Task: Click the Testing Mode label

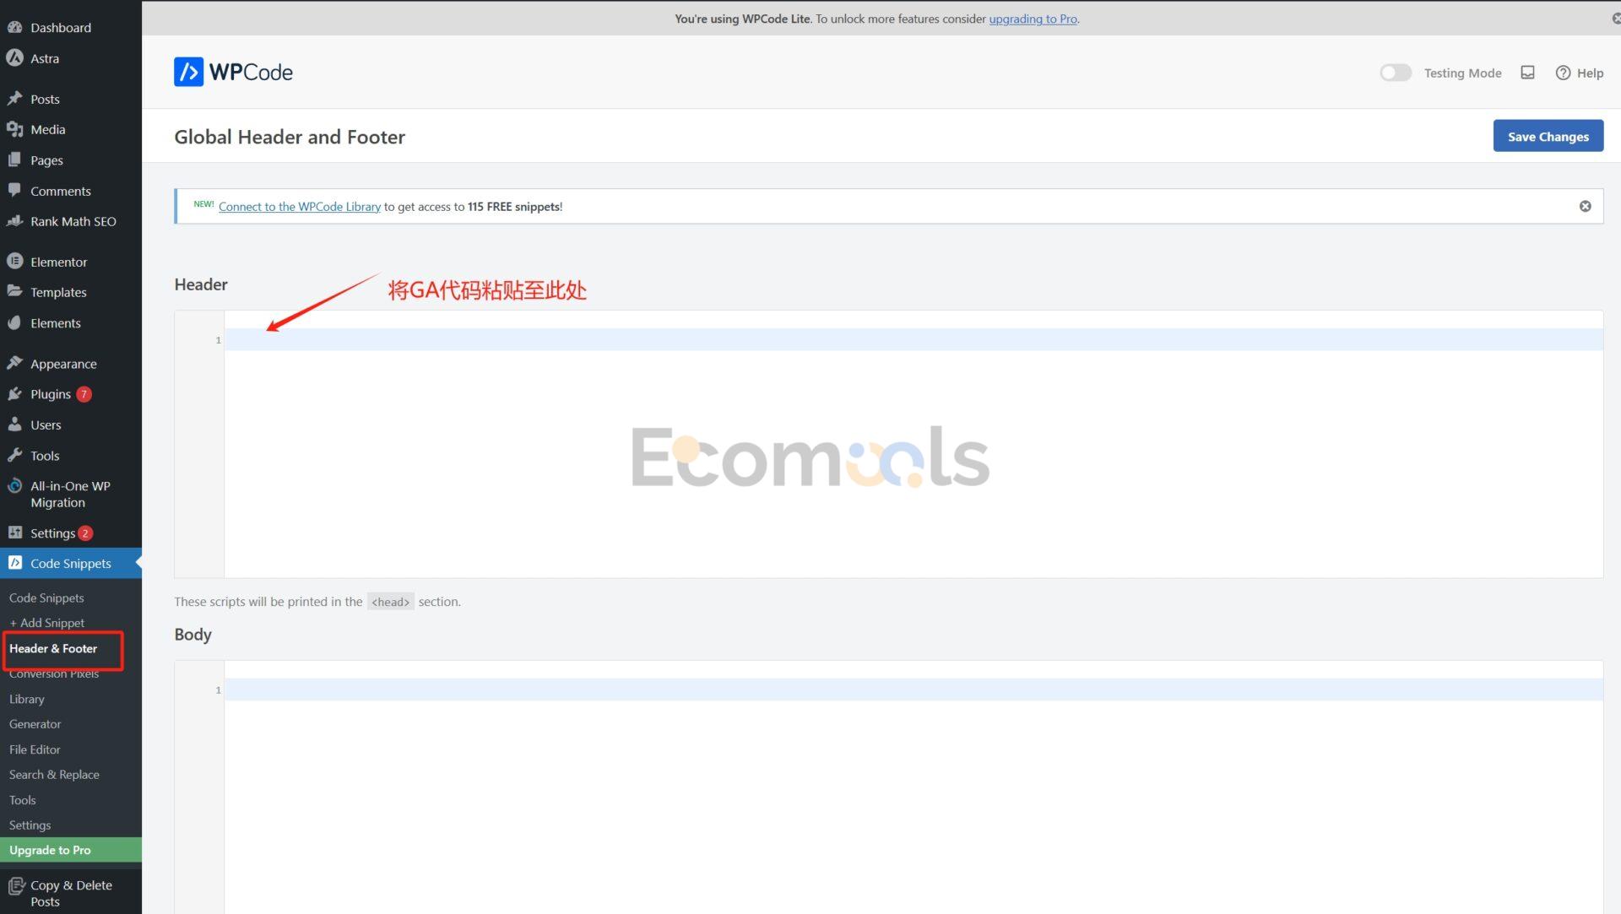Action: tap(1462, 73)
